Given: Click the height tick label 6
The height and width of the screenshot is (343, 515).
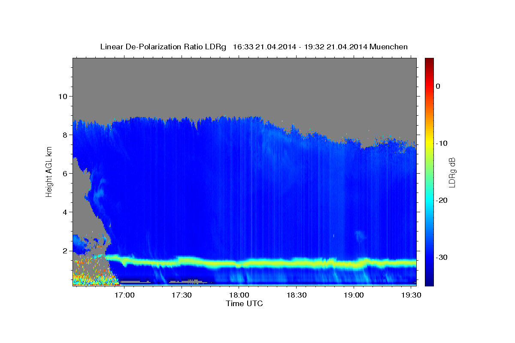Looking at the screenshot, I should pyautogui.click(x=65, y=173).
